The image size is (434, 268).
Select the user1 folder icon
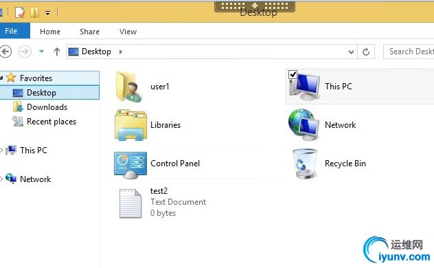coord(130,87)
